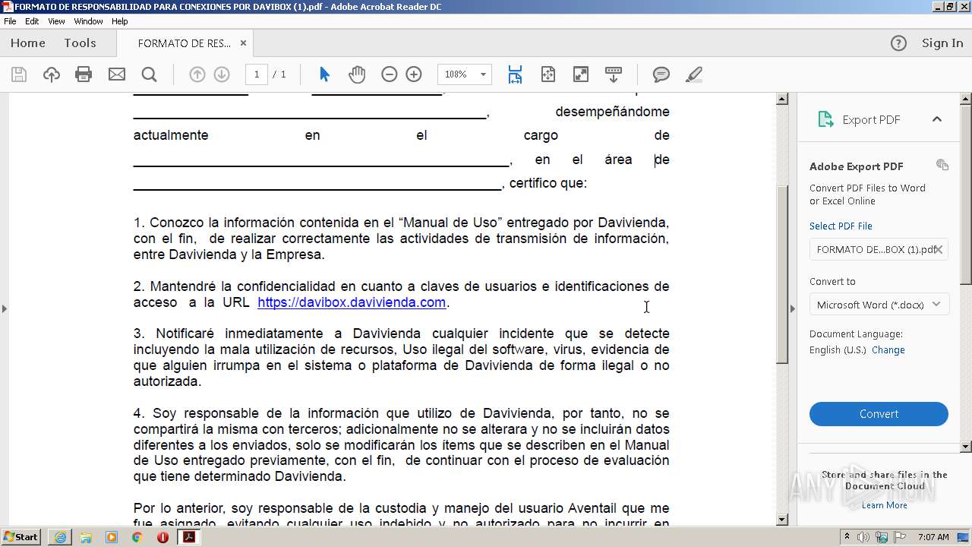This screenshot has width=972, height=547.
Task: Print the document with printer icon
Action: tap(84, 74)
